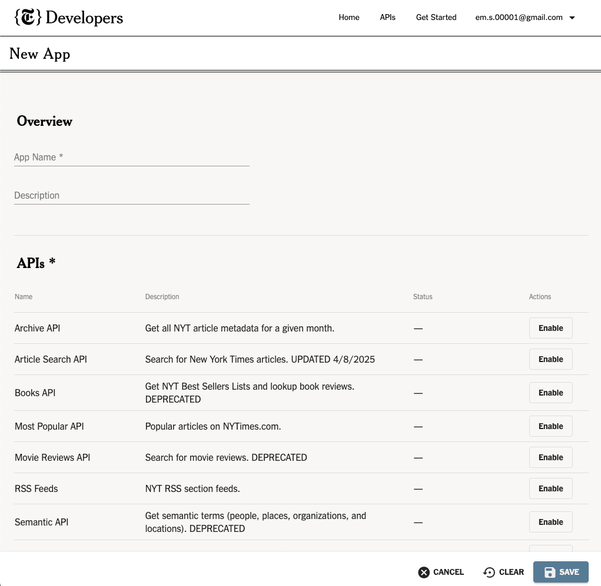Screen dimensions: 601x586
Task: Click the Actions column header
Action: 540,297
